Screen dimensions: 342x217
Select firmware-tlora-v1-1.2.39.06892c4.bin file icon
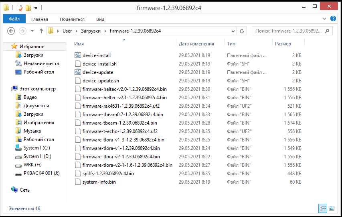[78, 148]
